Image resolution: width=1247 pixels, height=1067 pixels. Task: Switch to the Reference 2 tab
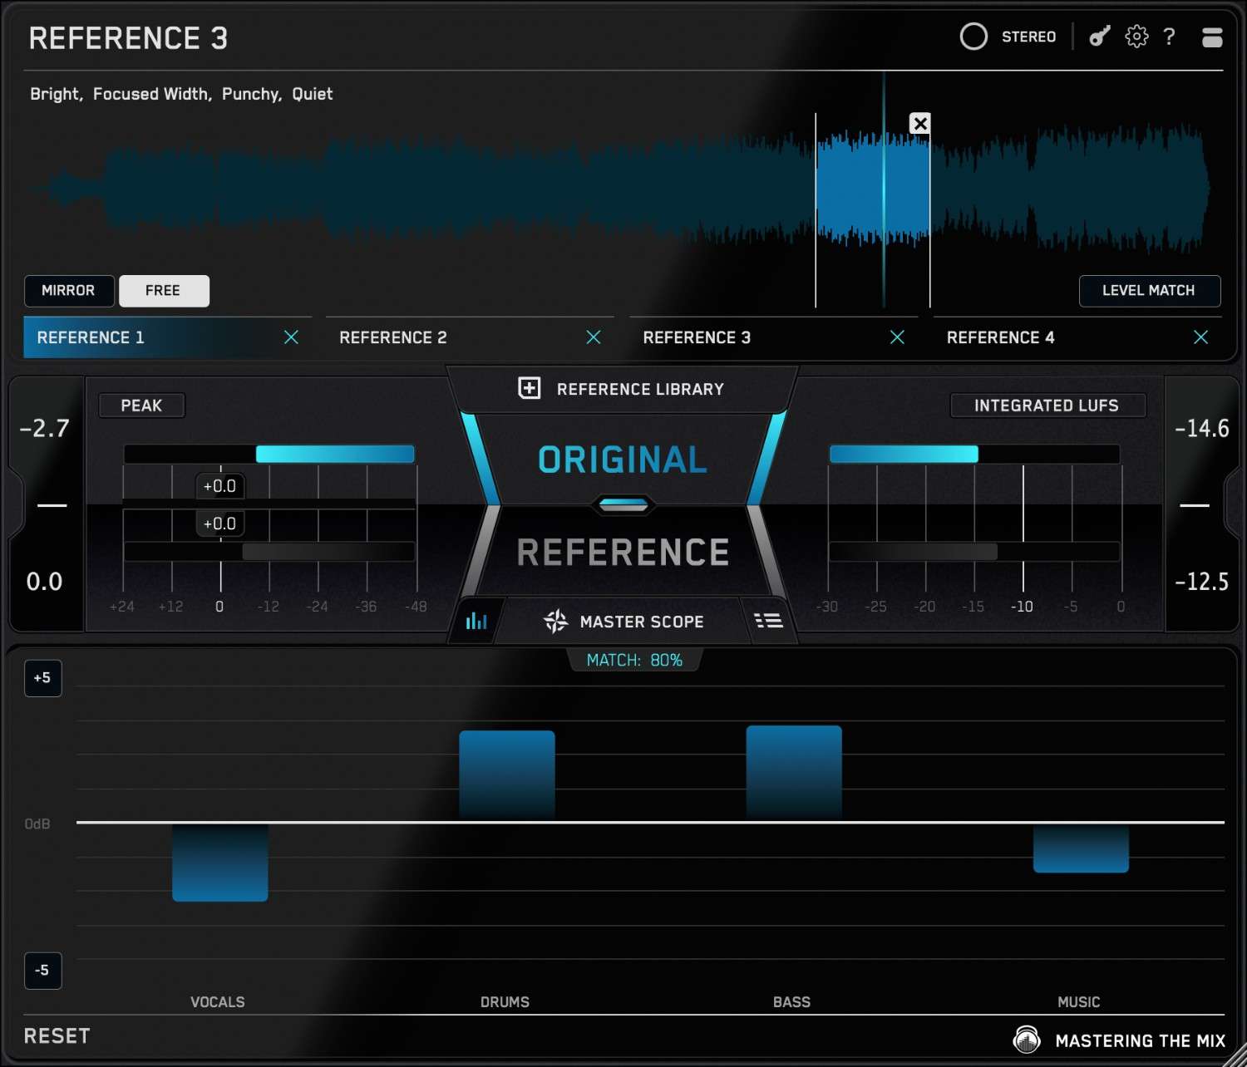click(392, 337)
